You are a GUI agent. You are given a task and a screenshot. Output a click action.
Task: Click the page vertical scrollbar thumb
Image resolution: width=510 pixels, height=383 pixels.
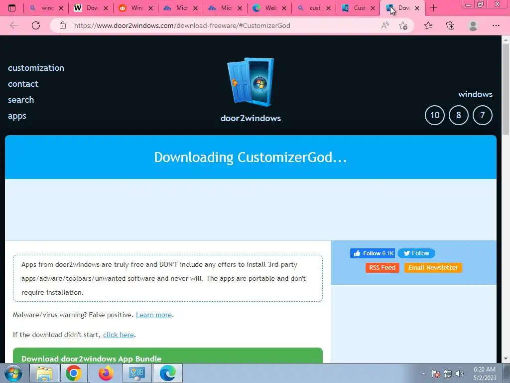coord(506,89)
